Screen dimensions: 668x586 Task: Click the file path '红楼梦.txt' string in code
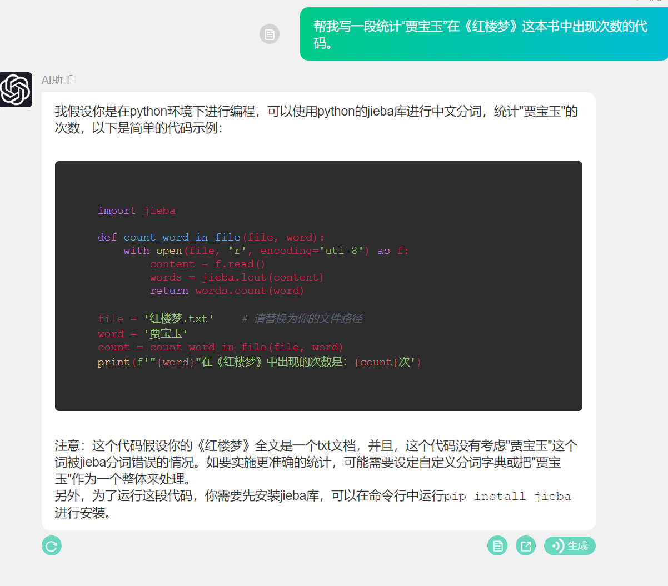[x=178, y=319]
